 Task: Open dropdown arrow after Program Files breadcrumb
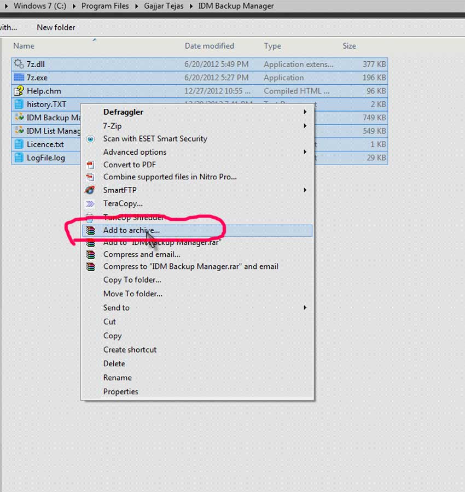(137, 6)
